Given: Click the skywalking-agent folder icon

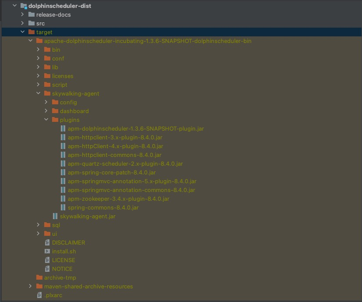Looking at the screenshot, I should pyautogui.click(x=47, y=93).
